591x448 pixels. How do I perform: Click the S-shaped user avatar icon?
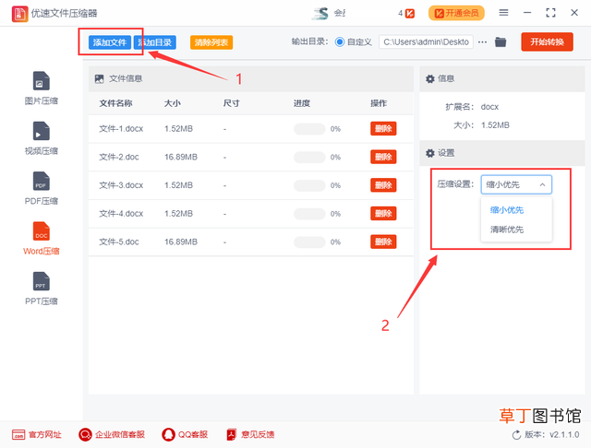tap(320, 13)
